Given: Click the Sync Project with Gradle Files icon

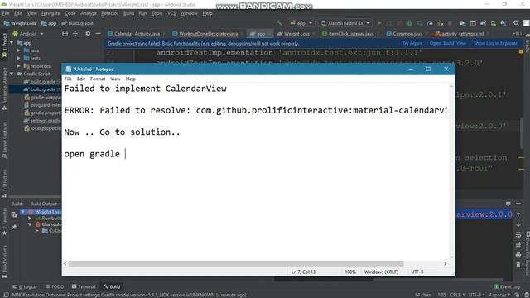Looking at the screenshot, I should [x=483, y=23].
